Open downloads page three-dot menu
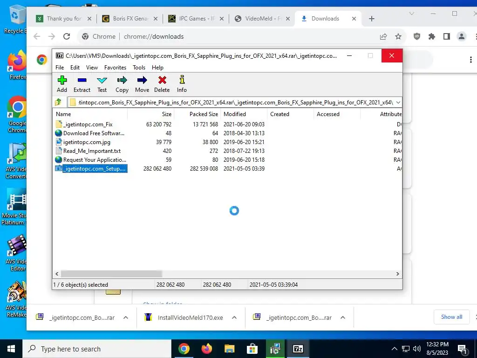 [470, 60]
